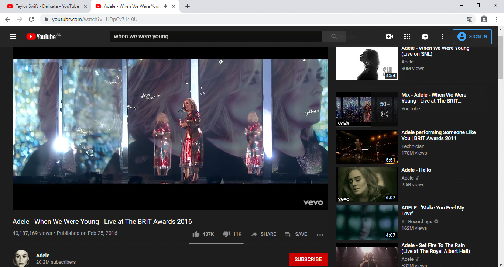Click the SIGN IN button
The height and width of the screenshot is (267, 504).
[472, 37]
